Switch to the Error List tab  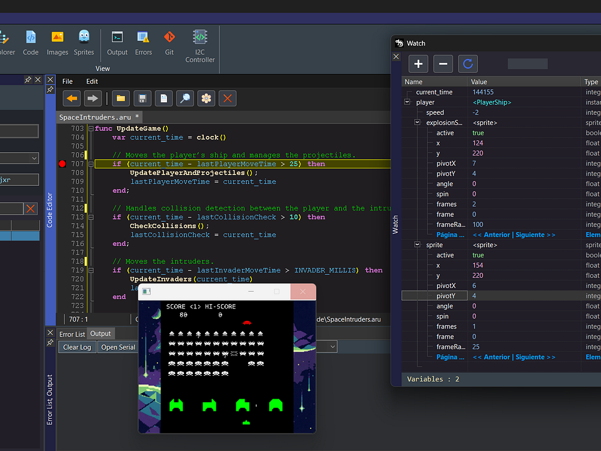click(72, 334)
